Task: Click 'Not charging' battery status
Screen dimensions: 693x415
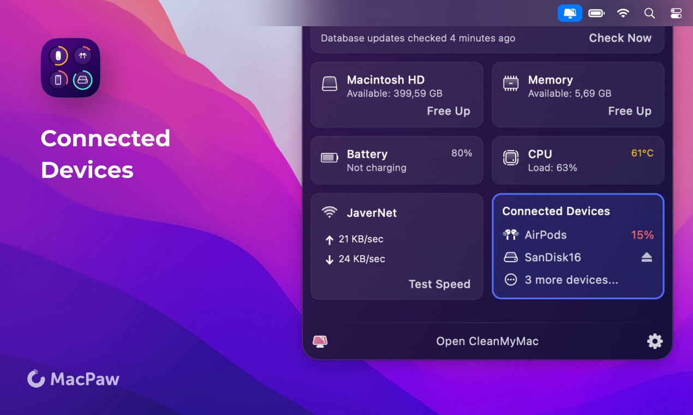Action: tap(377, 168)
